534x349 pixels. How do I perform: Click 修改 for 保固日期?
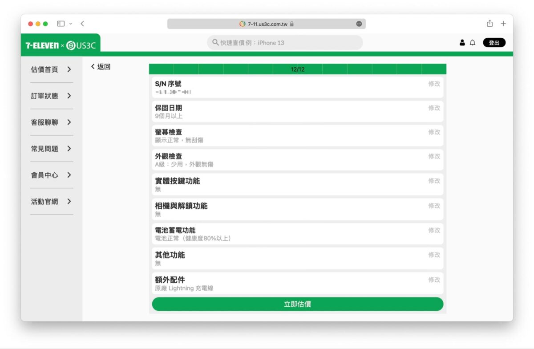coord(434,108)
